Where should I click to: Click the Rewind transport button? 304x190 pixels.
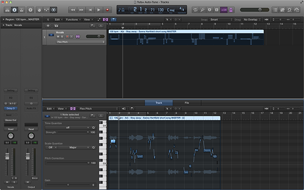[72, 10]
